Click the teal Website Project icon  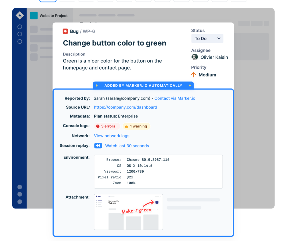(33, 16)
